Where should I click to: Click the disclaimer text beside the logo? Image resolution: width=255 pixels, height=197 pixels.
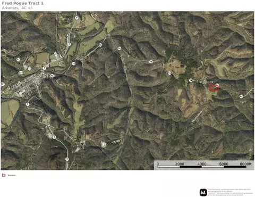click(230, 192)
